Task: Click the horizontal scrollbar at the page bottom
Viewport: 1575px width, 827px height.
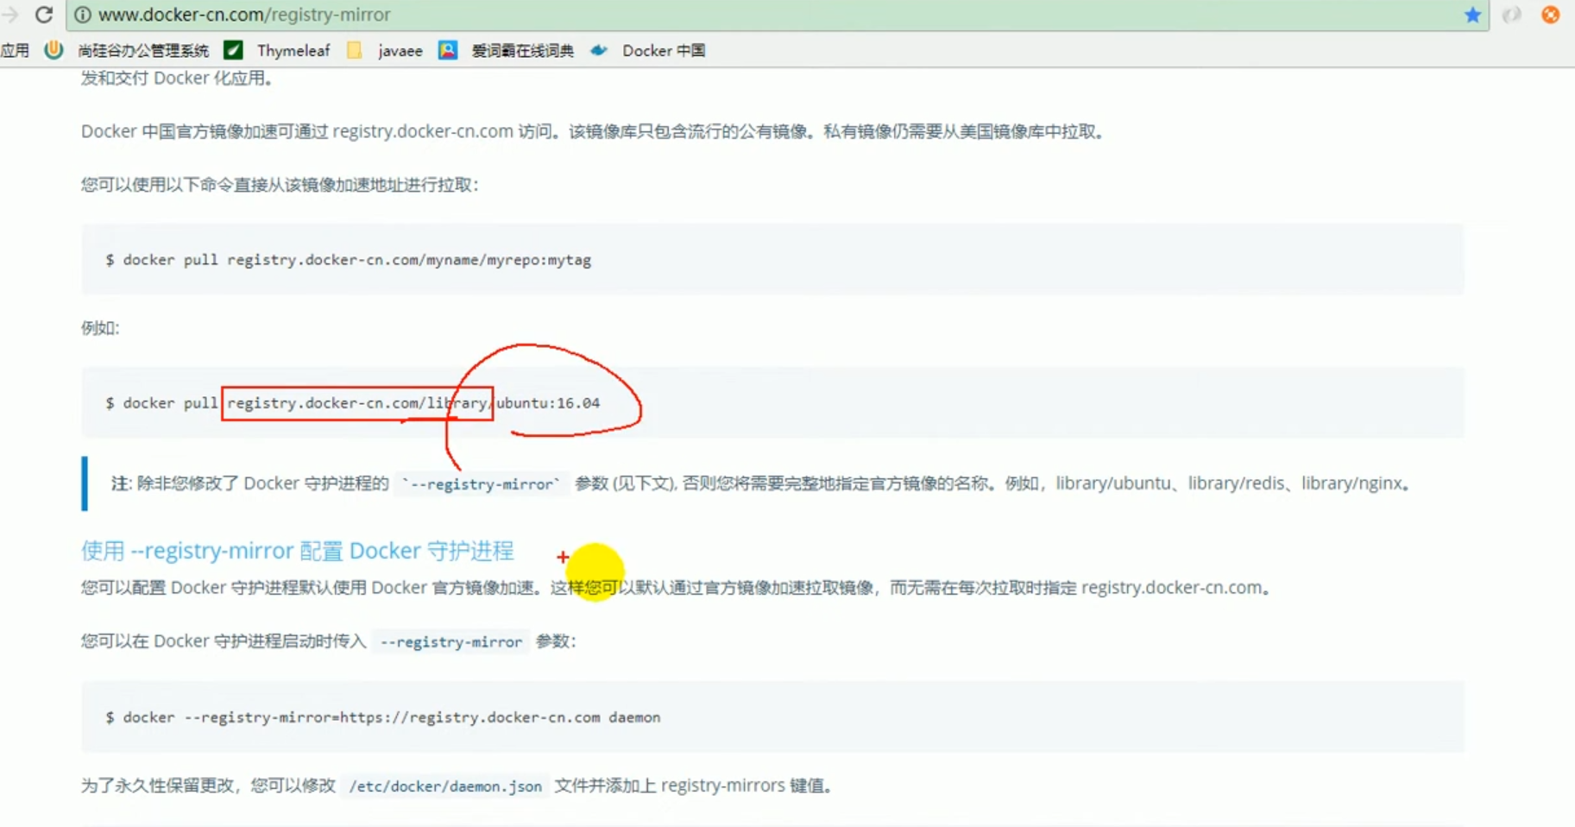Action: (x=777, y=821)
